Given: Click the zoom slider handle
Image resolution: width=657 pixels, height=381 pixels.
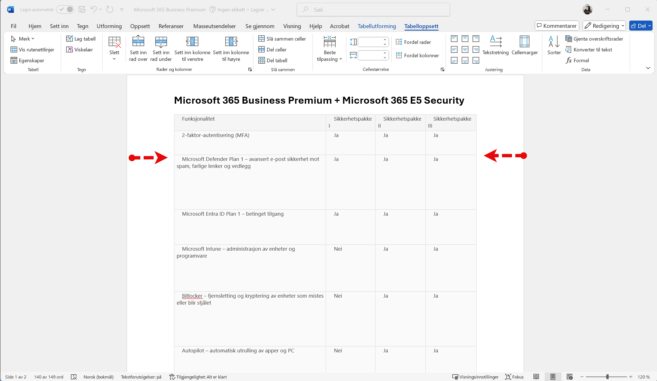Looking at the screenshot, I should 607,377.
